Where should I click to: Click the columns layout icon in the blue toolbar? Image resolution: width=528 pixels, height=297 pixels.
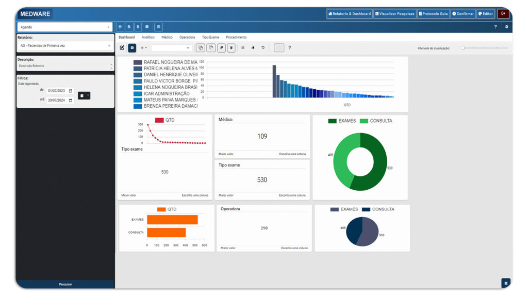point(159,27)
